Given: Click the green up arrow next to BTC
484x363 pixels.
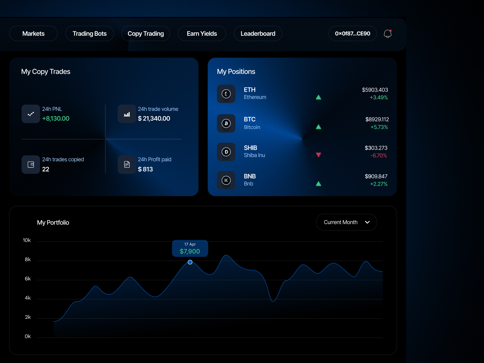Looking at the screenshot, I should tap(319, 127).
